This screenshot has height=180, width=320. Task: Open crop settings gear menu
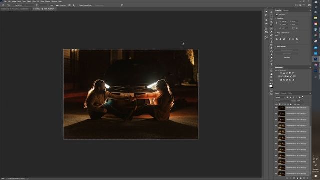74,5
